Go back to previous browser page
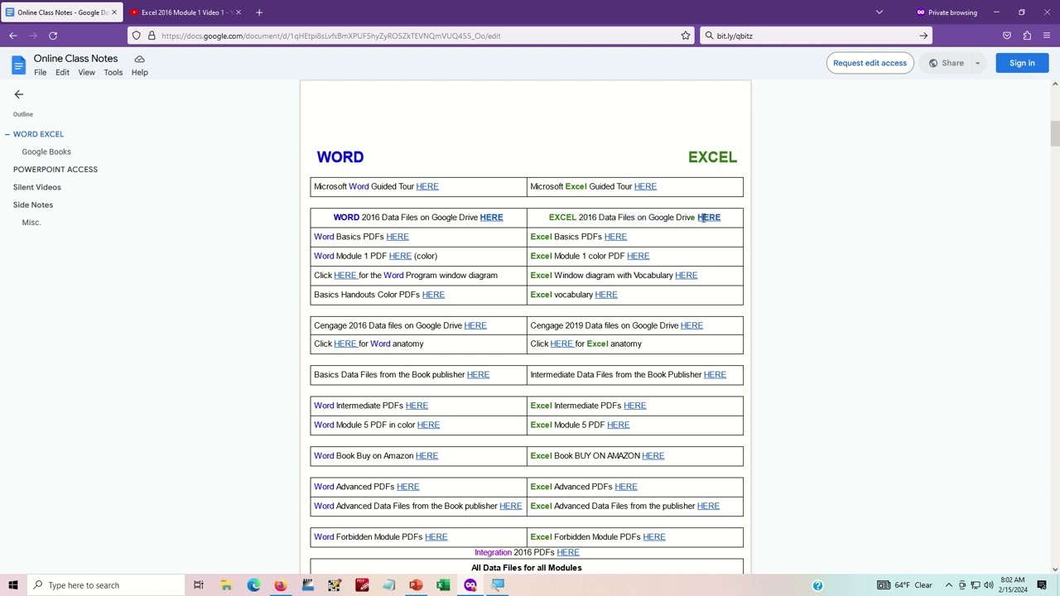Viewport: 1060px width, 596px height. pos(13,36)
